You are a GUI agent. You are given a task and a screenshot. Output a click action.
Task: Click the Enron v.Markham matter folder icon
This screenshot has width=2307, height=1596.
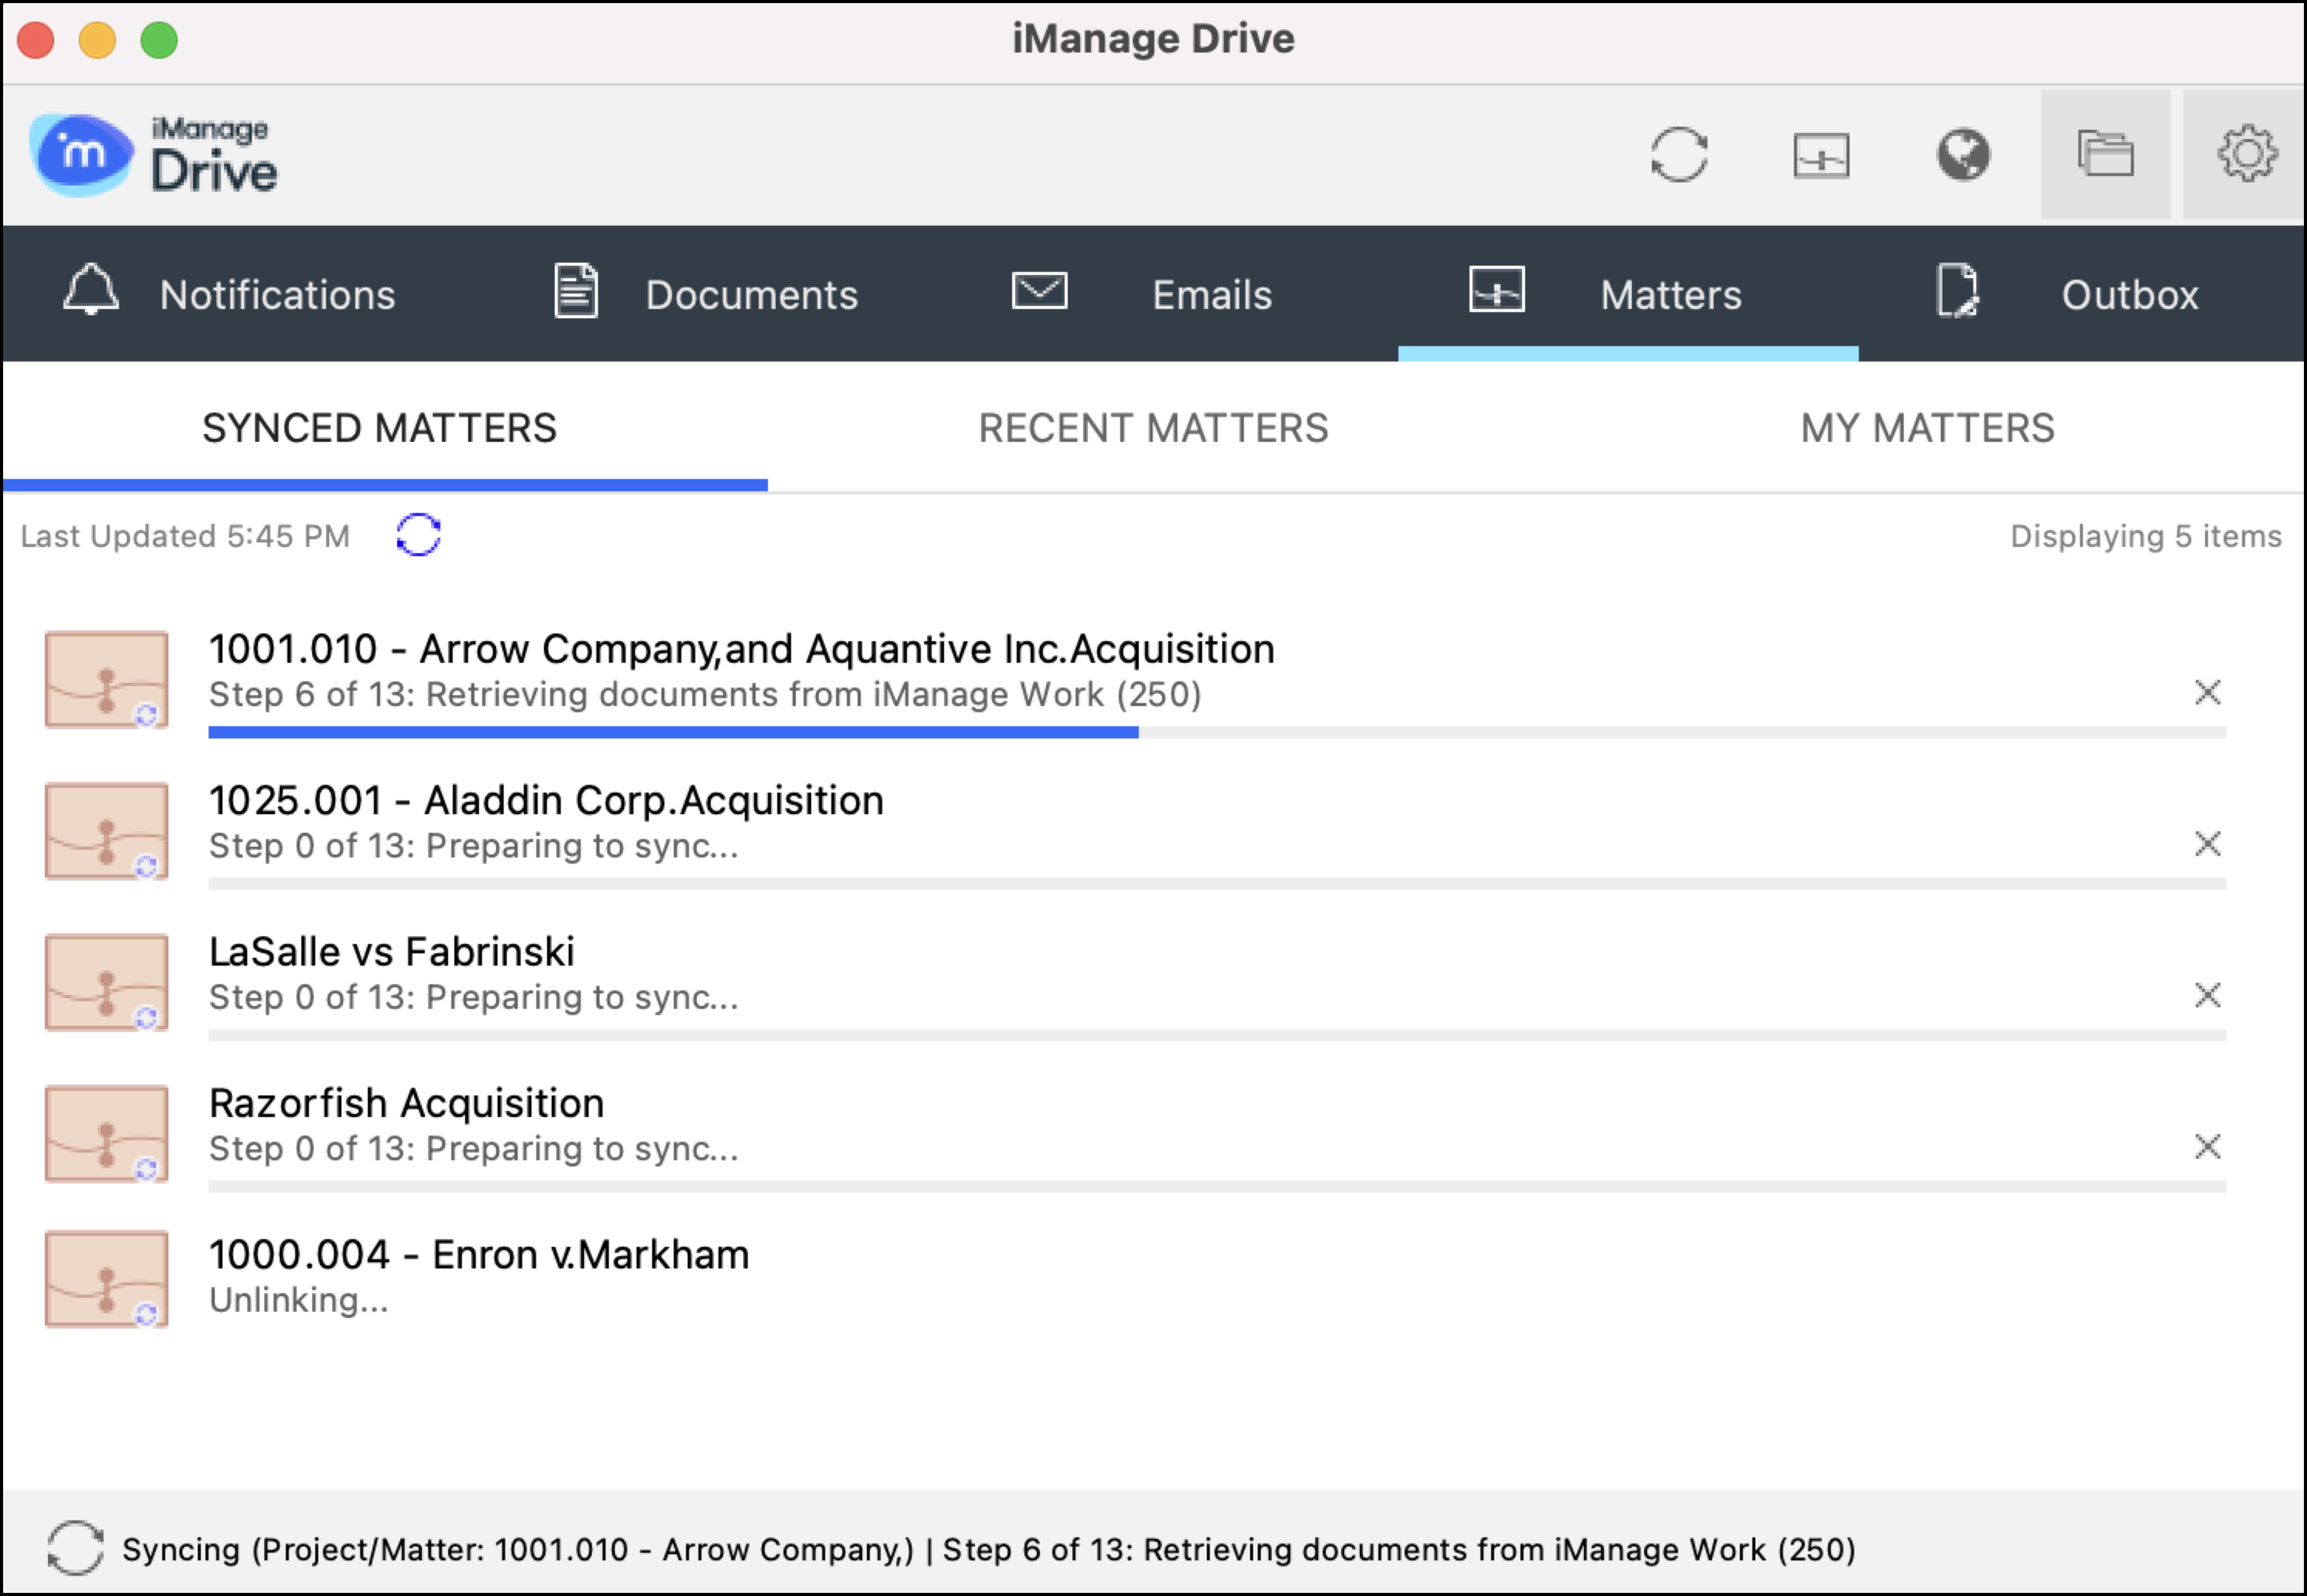pos(106,1279)
